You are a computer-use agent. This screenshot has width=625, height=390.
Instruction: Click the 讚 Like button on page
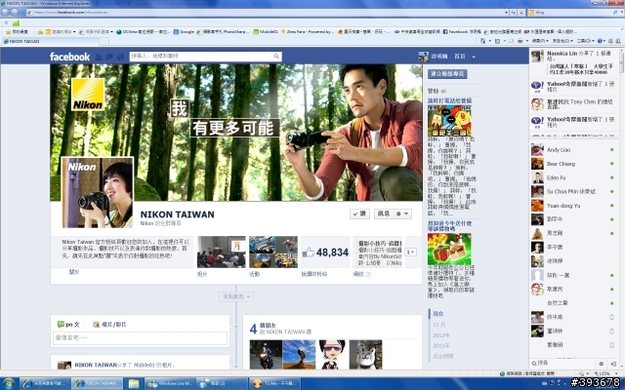[359, 214]
